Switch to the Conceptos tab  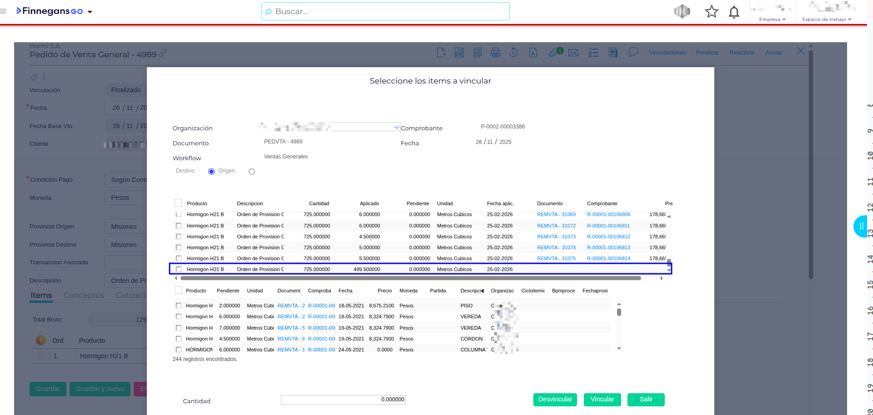pos(84,295)
